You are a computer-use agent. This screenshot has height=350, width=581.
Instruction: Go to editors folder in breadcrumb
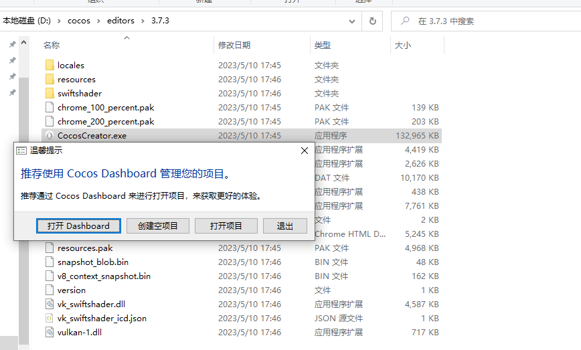(x=120, y=21)
